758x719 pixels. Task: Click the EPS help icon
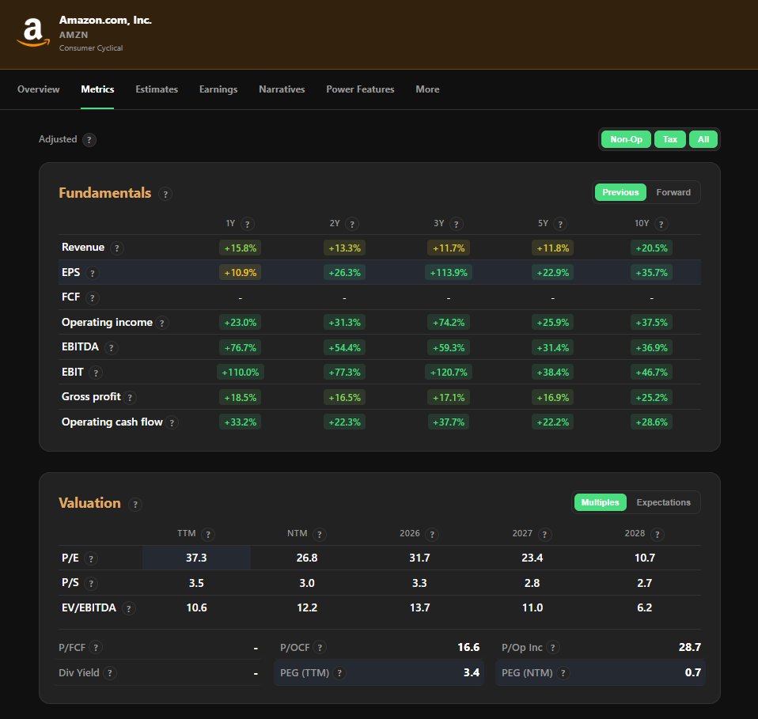pos(93,273)
